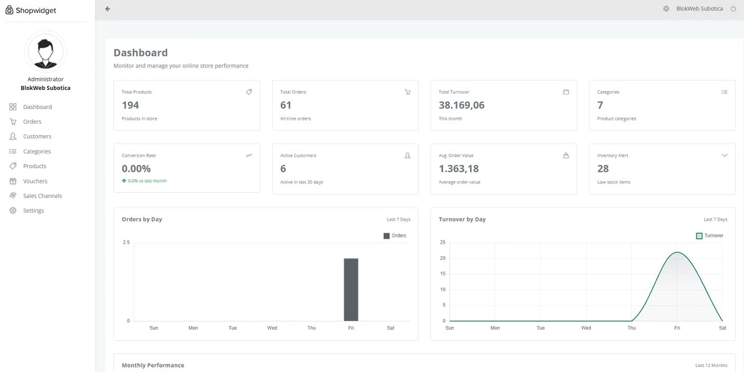Open the Categories menu item
744x372 pixels.
(37, 151)
